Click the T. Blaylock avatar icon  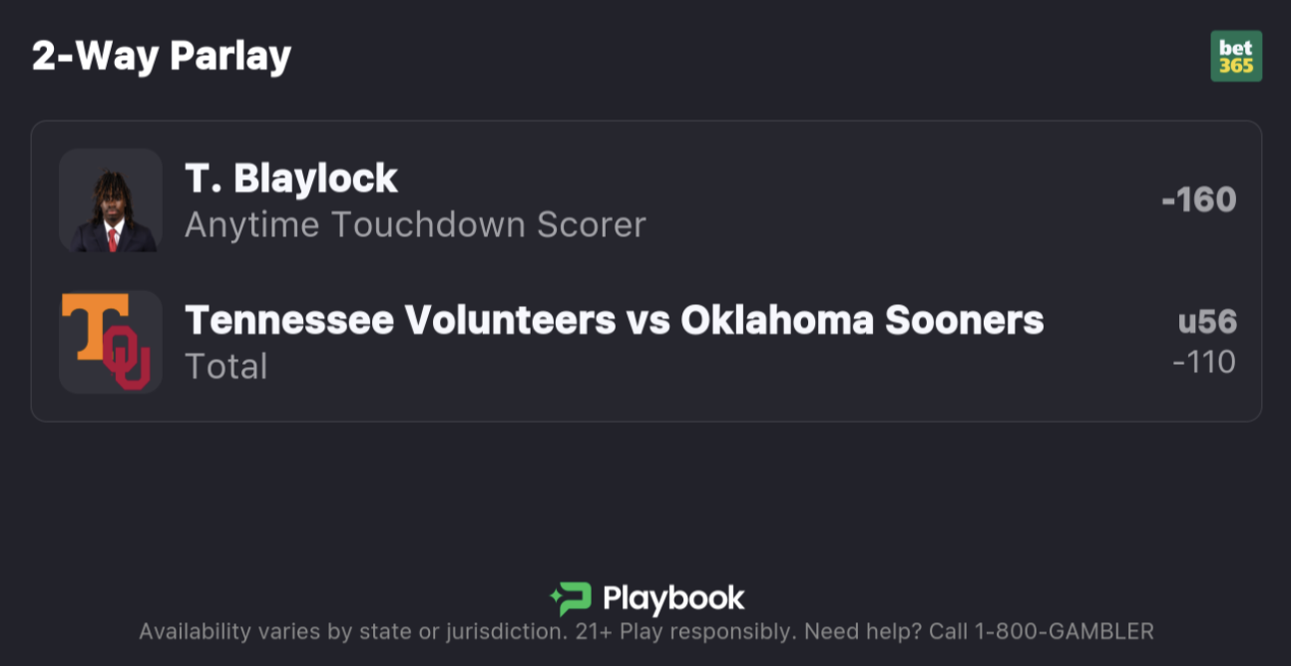(110, 199)
